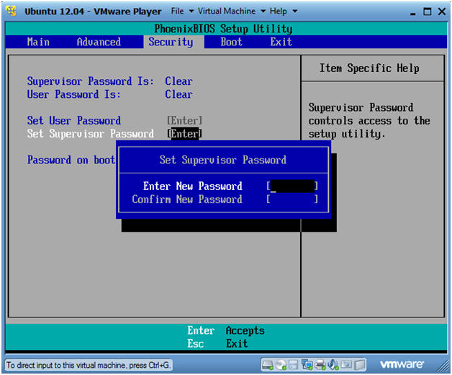The width and height of the screenshot is (452, 375).
Task: Click the Confirm New Password label
Action: click(187, 199)
